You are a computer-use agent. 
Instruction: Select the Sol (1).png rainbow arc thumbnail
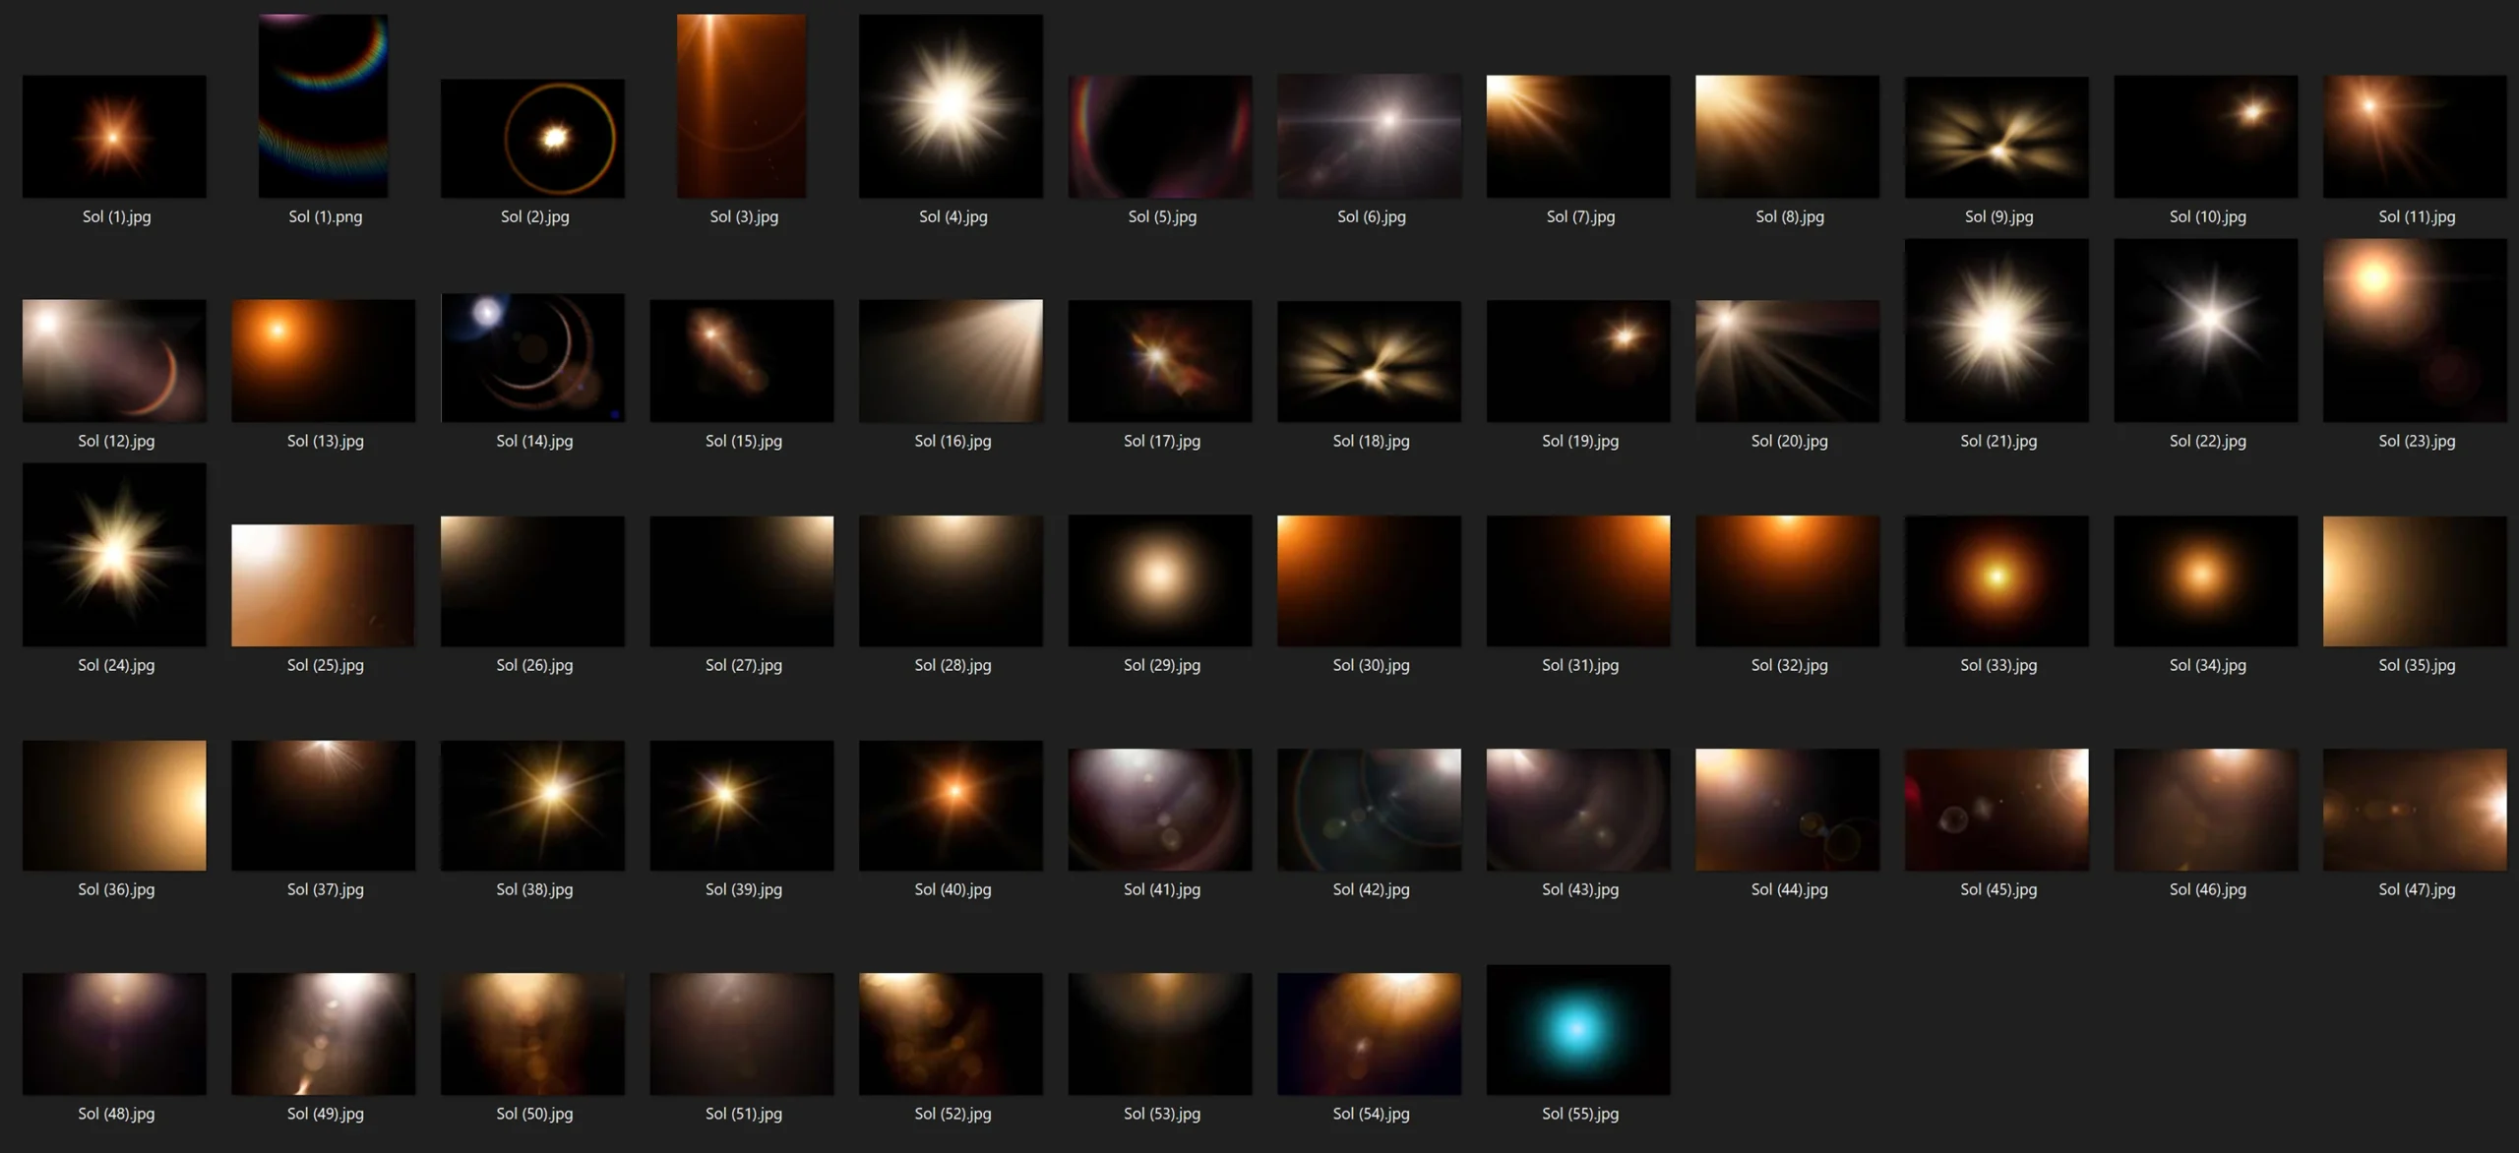(323, 105)
